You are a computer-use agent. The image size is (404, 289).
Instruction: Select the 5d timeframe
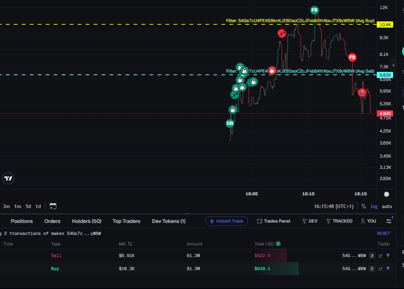coord(28,206)
